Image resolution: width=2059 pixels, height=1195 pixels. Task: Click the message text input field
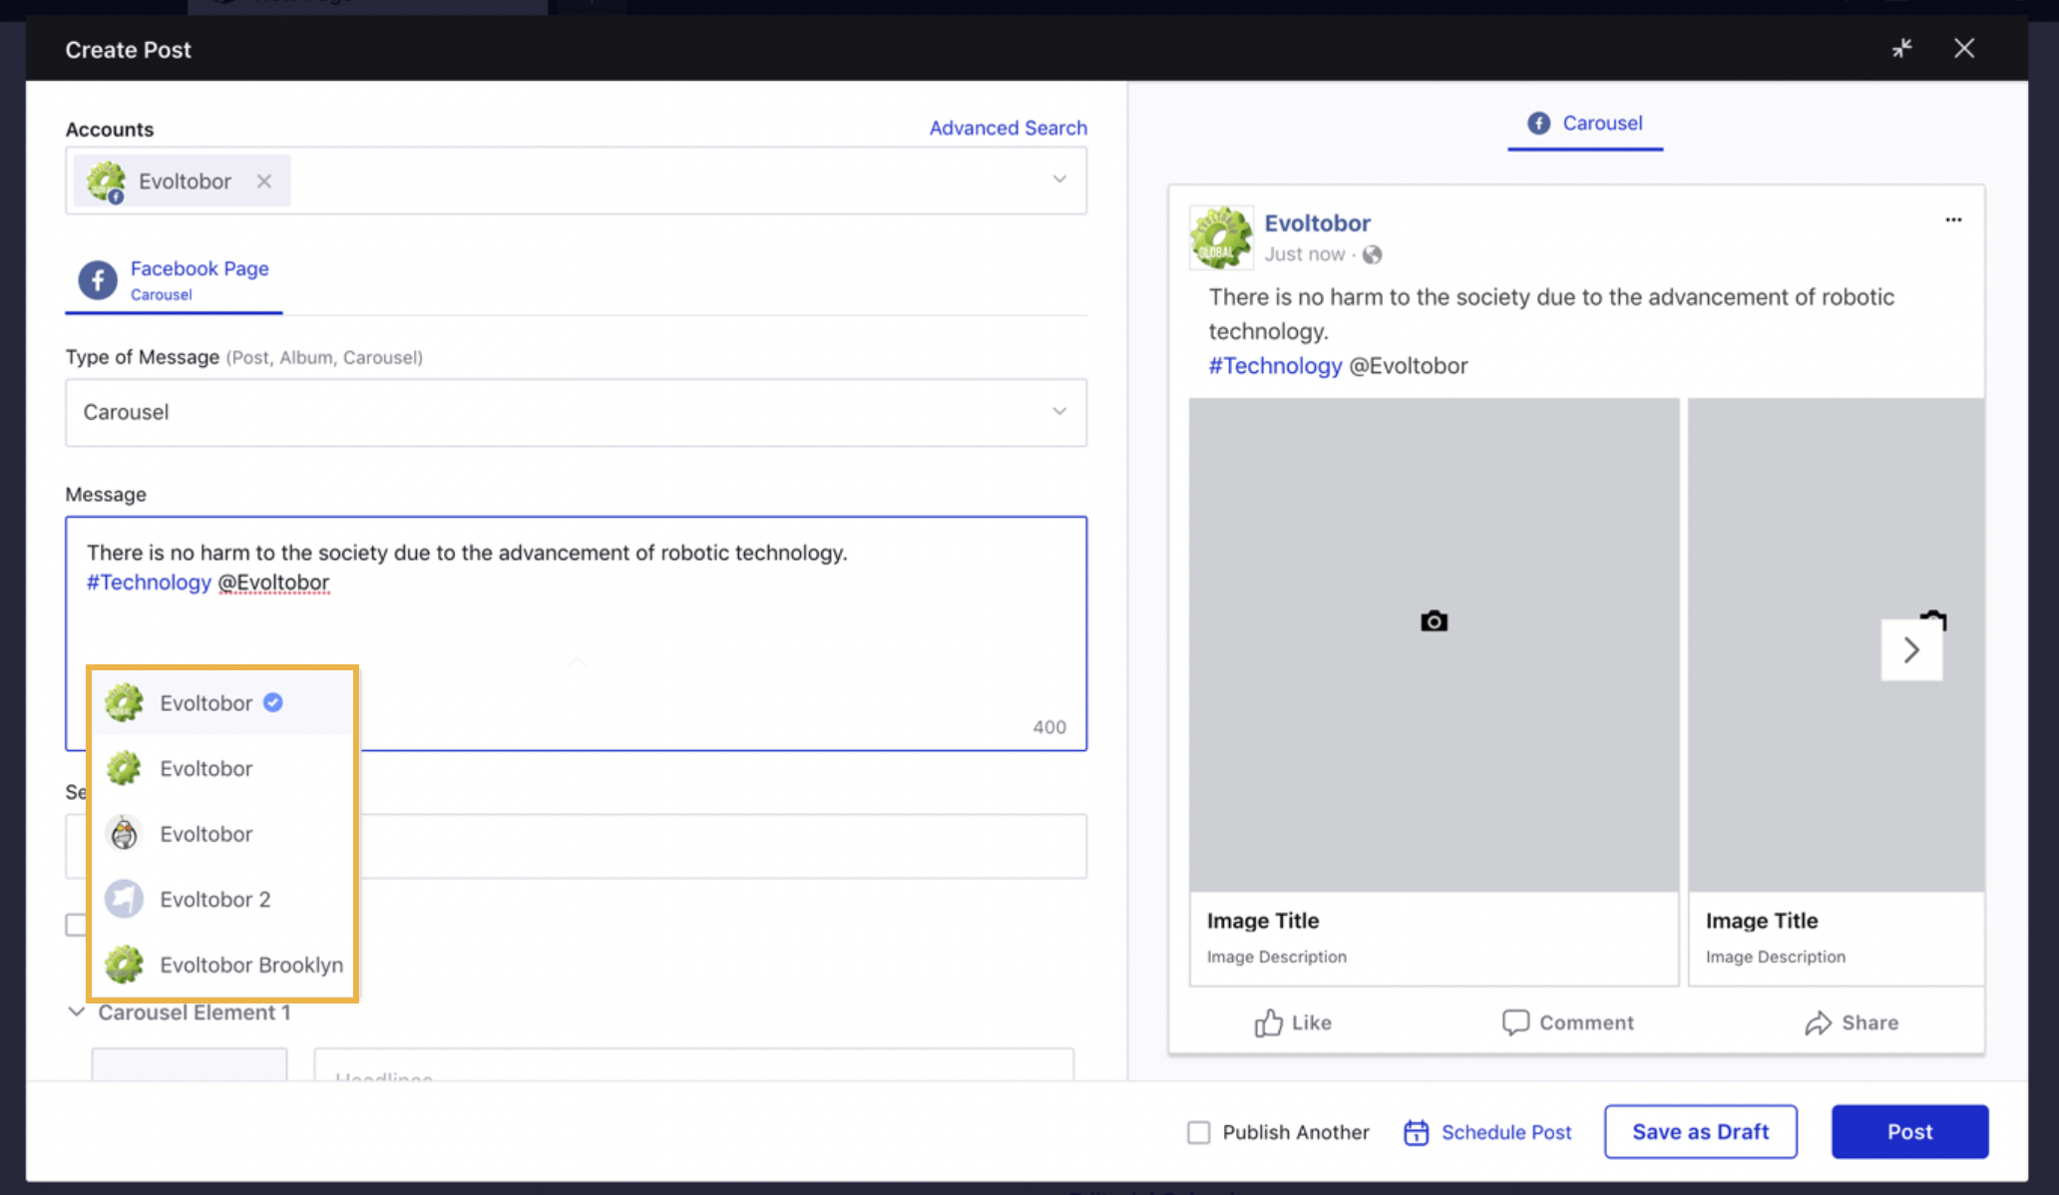click(576, 631)
